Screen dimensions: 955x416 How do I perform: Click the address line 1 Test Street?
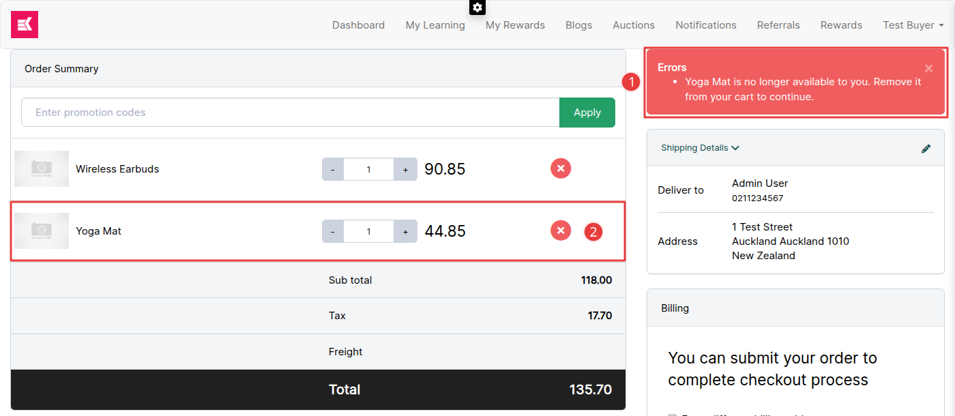[762, 227]
